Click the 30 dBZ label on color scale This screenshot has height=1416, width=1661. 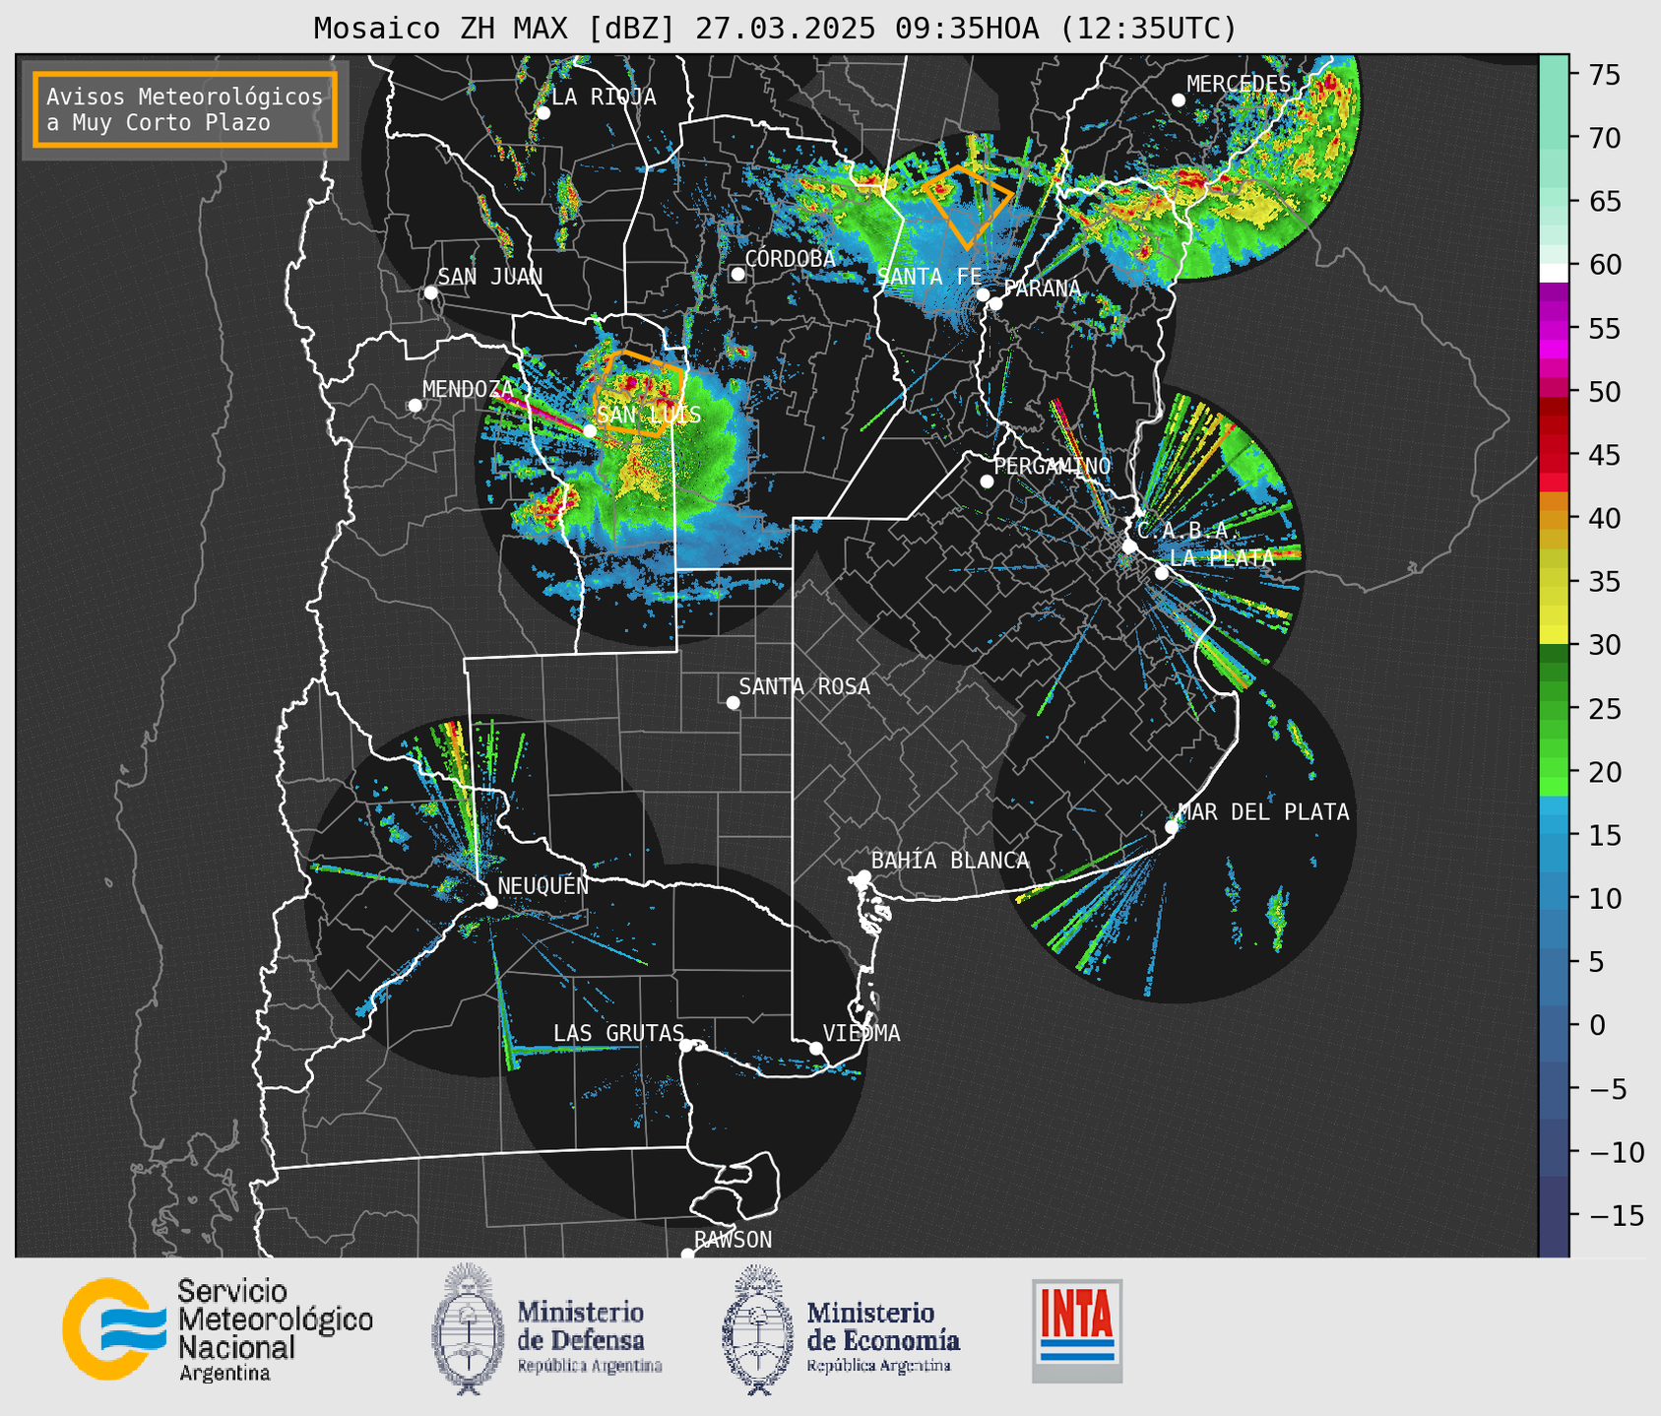pos(1605,645)
